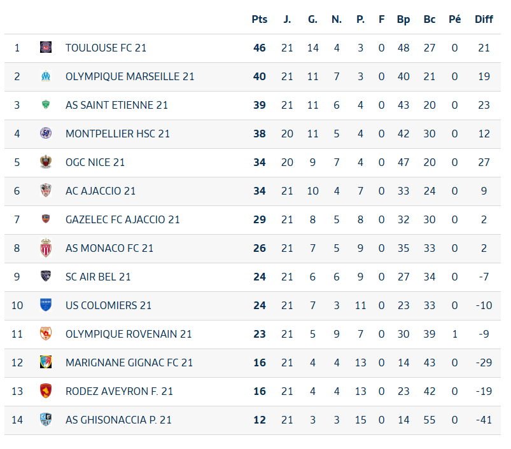
Task: Click the Rodez Aveyron red crest
Action: click(46, 390)
